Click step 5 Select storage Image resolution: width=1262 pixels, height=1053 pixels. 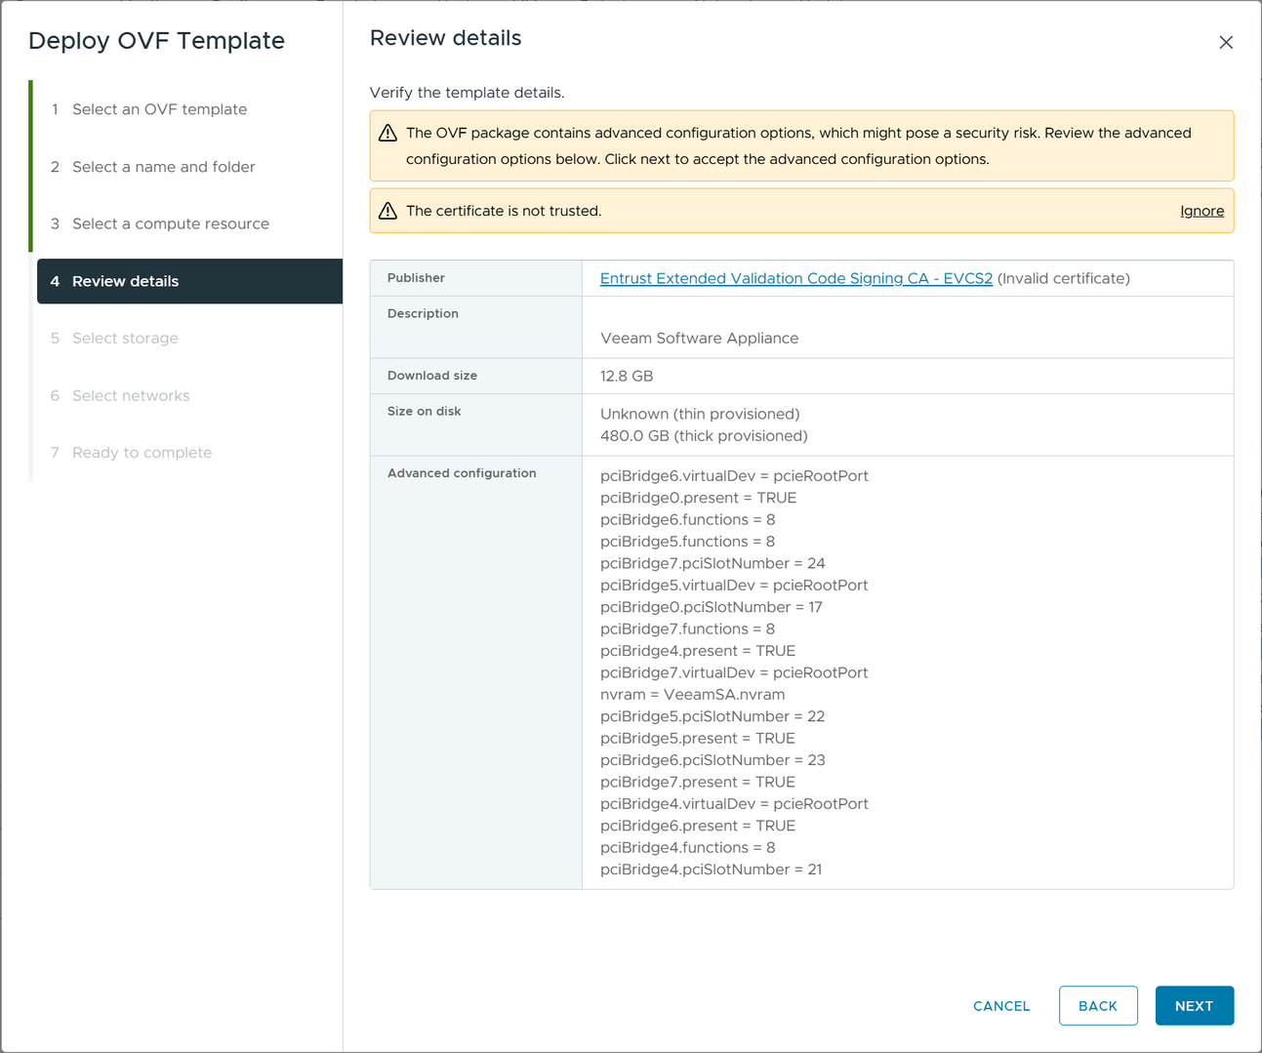tap(125, 338)
